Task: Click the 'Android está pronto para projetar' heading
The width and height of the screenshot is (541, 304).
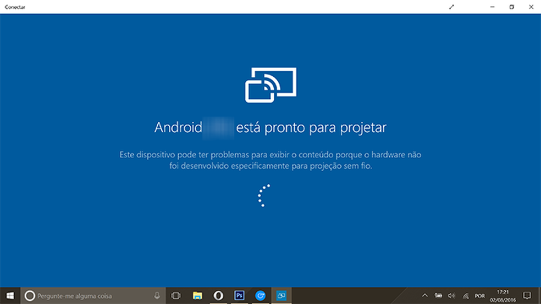Action: tap(270, 128)
